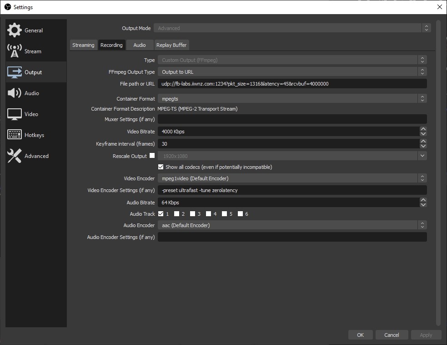Click the Cancel button
Image resolution: width=447 pixels, height=345 pixels.
coord(392,335)
